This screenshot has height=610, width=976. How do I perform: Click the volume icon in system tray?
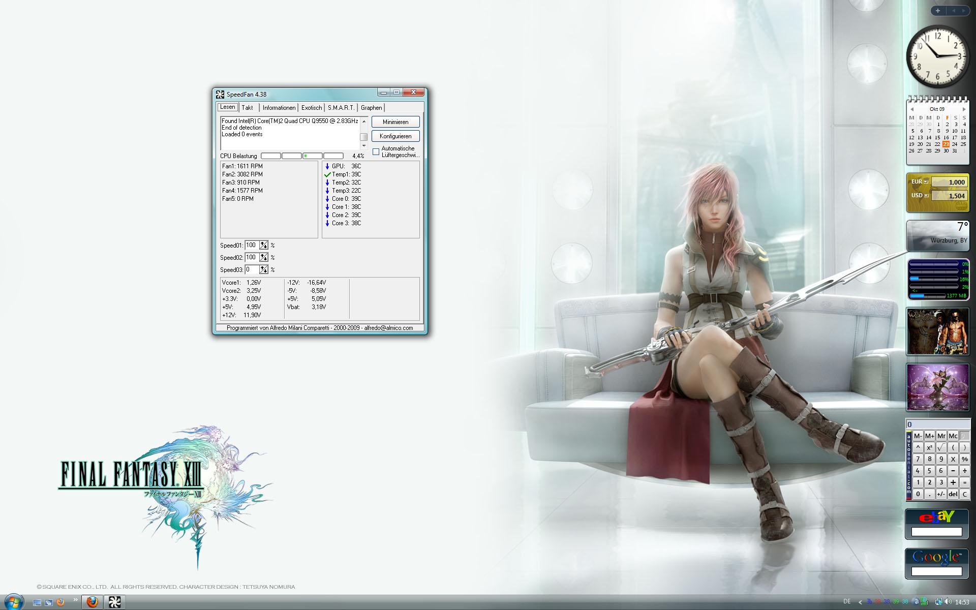948,602
